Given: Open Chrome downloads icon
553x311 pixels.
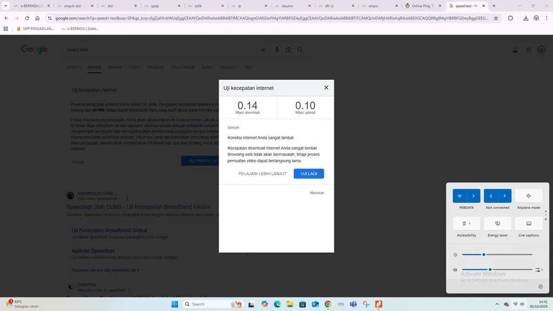Looking at the screenshot, I should [526, 18].
